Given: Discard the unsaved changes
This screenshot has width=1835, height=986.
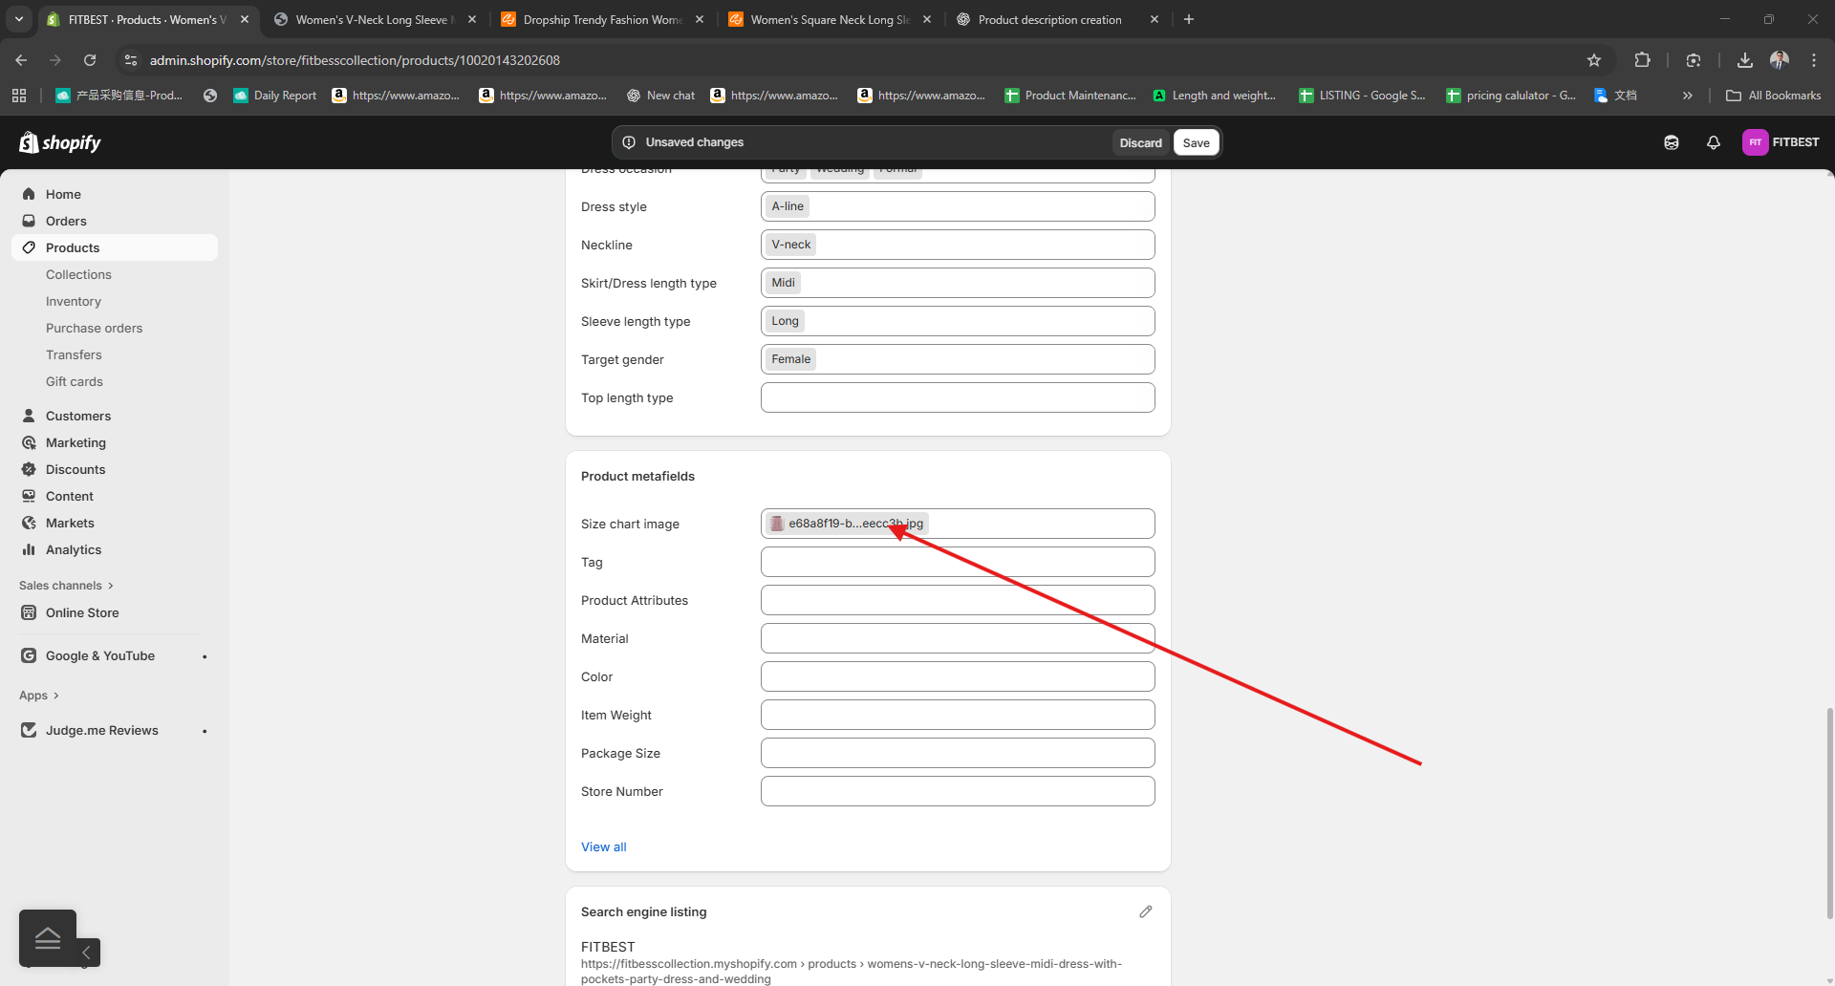Looking at the screenshot, I should [x=1140, y=142].
